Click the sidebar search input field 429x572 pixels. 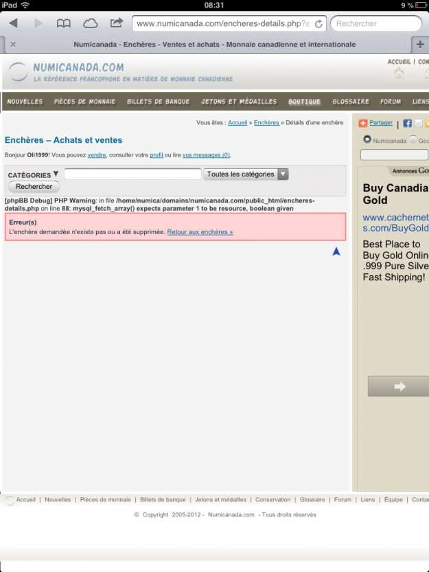click(x=394, y=155)
